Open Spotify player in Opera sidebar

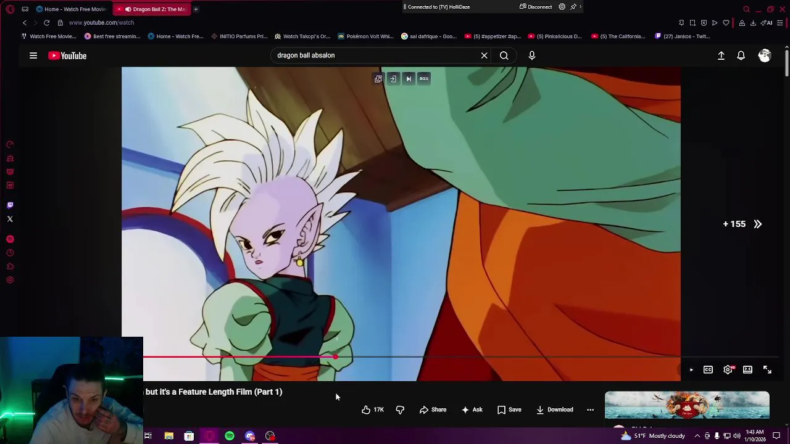coord(10,239)
